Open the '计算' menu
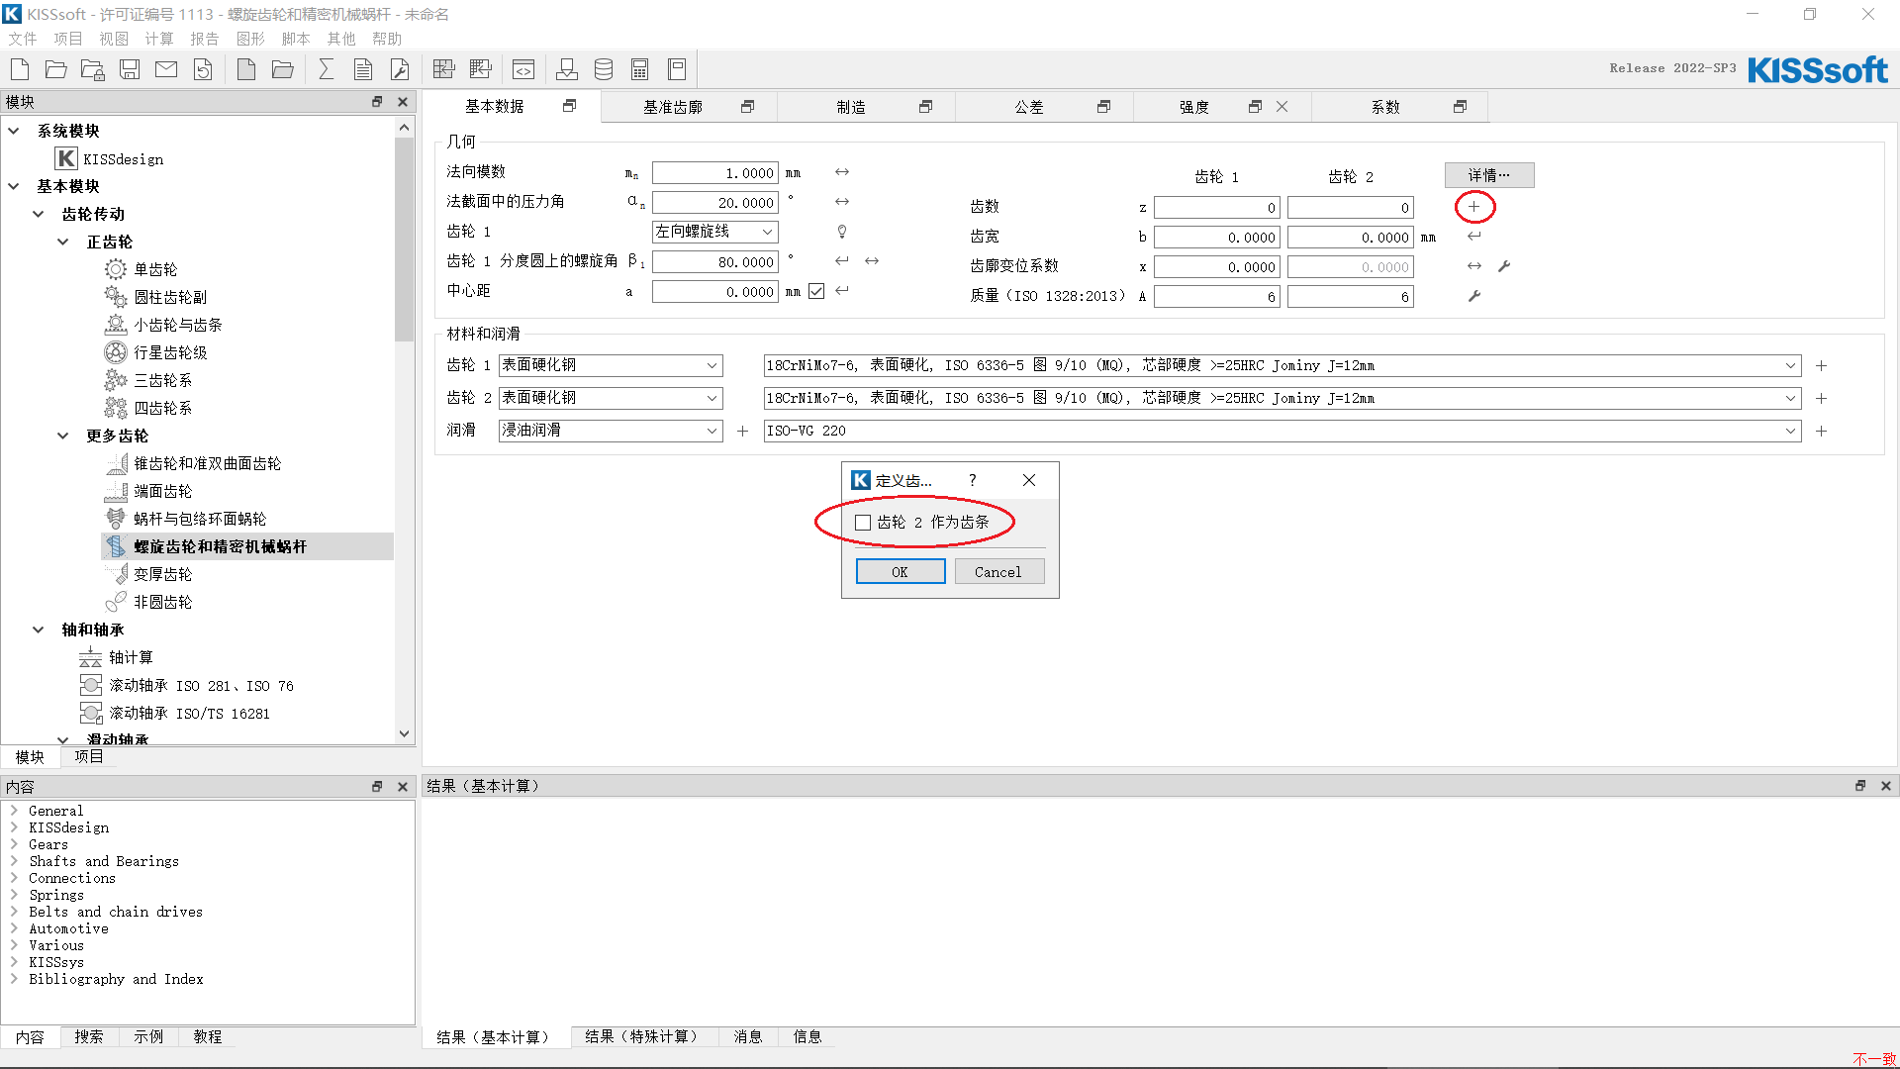Image resolution: width=1900 pixels, height=1069 pixels. click(x=159, y=39)
